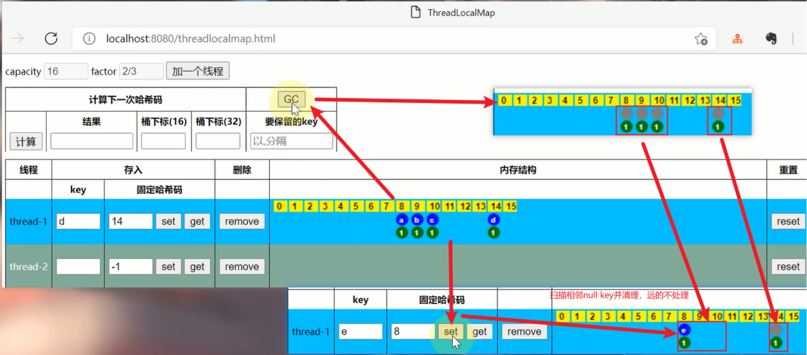Click the 线程 column header
The image size is (807, 355).
[29, 170]
